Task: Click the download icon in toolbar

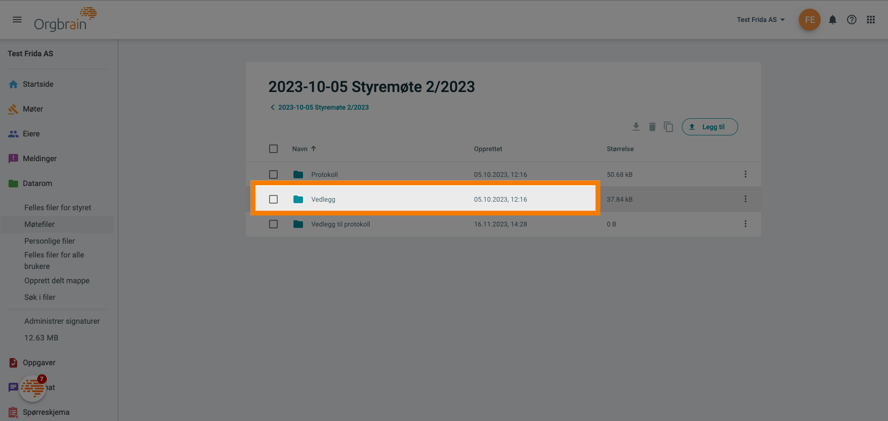Action: (636, 127)
